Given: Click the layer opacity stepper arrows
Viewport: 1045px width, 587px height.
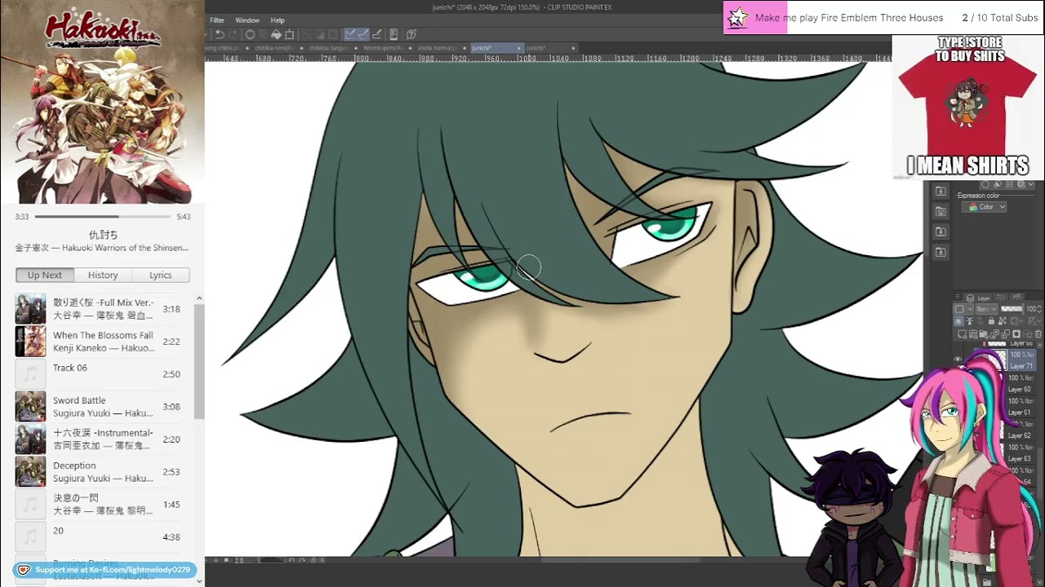Looking at the screenshot, I should (x=1041, y=310).
